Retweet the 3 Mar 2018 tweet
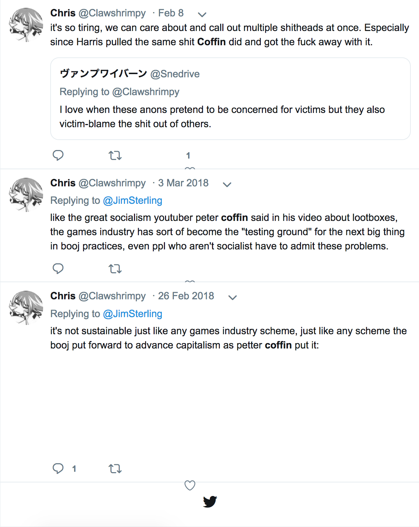Viewport: 419px width, 527px height. point(115,269)
